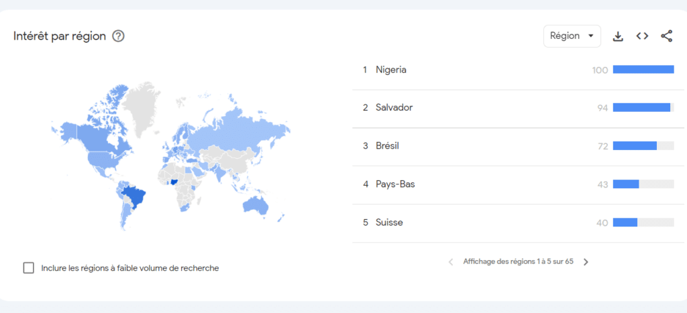The width and height of the screenshot is (687, 313).
Task: Go to next page of regions
Action: pos(586,262)
